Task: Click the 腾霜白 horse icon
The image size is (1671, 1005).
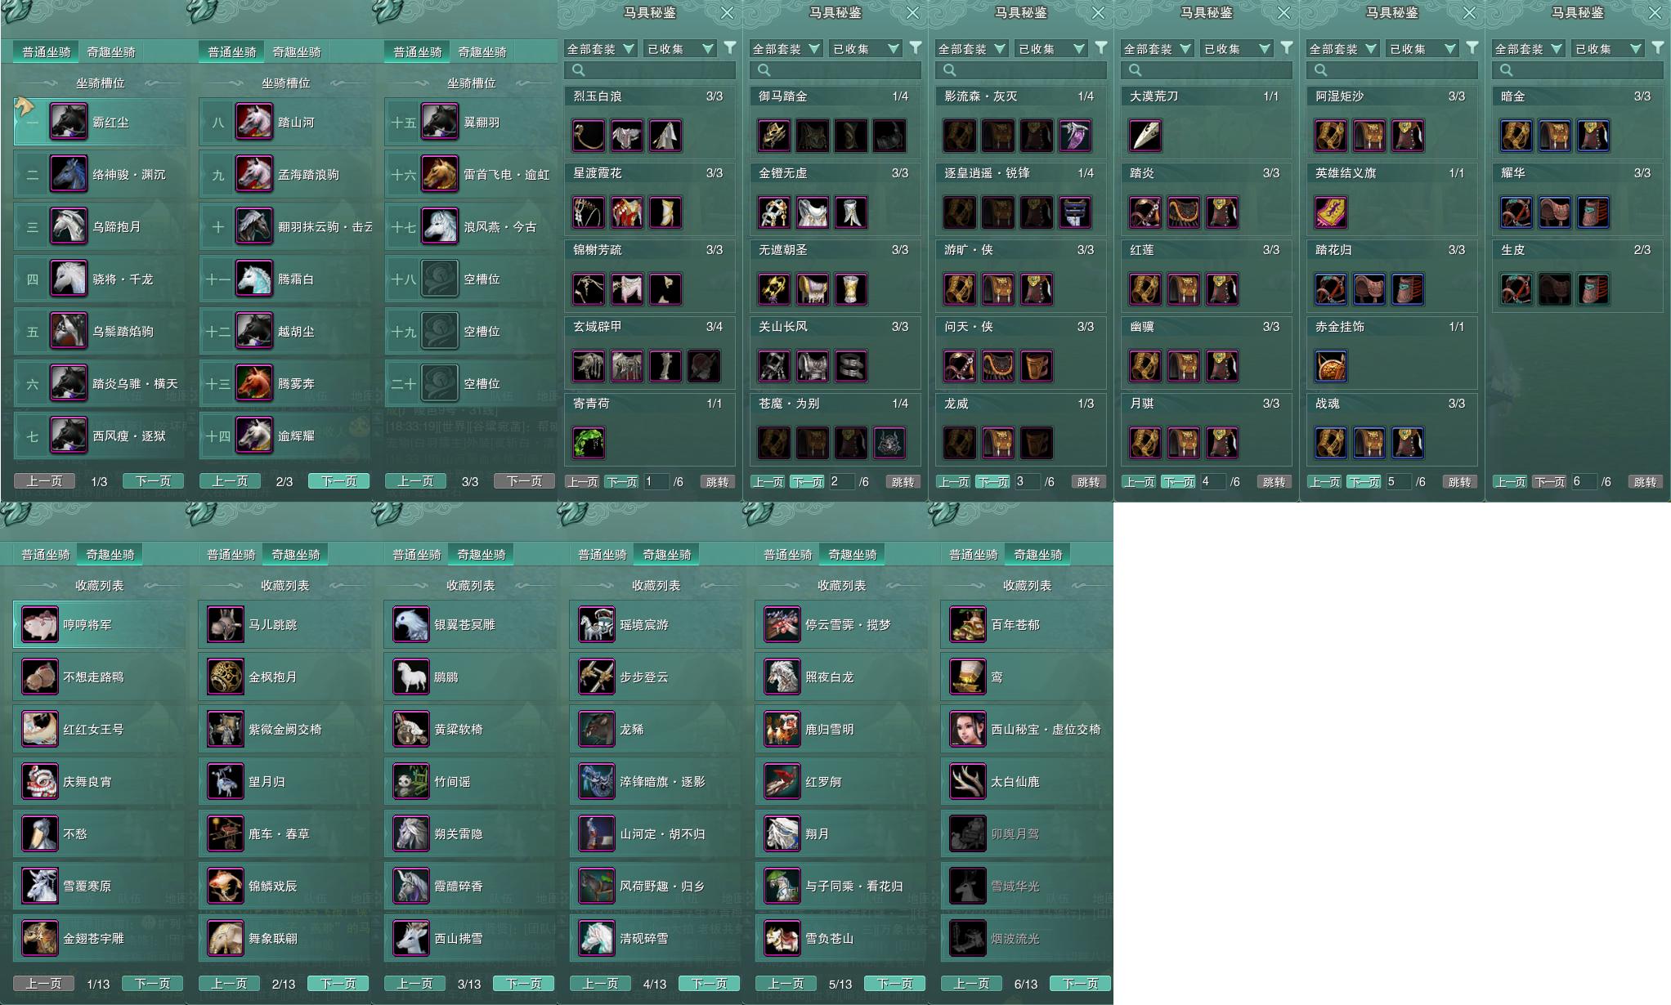Action: pos(254,278)
